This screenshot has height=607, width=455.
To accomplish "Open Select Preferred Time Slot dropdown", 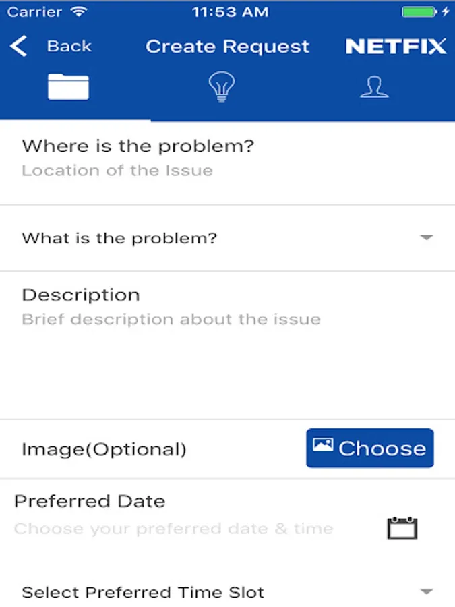I will [143, 593].
